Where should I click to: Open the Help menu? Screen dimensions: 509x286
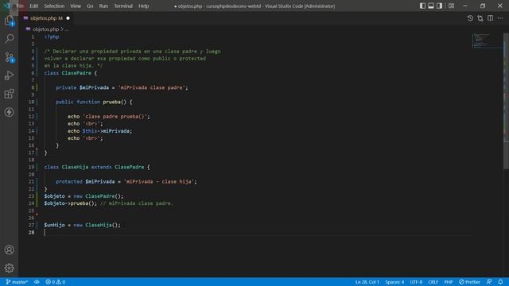tap(143, 6)
